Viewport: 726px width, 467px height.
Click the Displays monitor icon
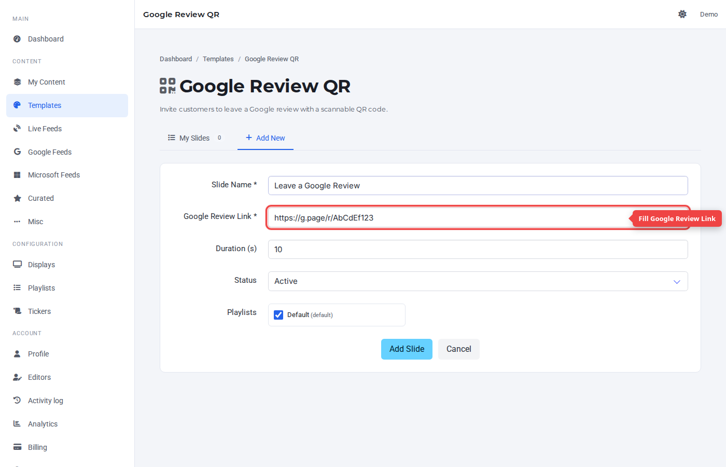click(x=17, y=265)
